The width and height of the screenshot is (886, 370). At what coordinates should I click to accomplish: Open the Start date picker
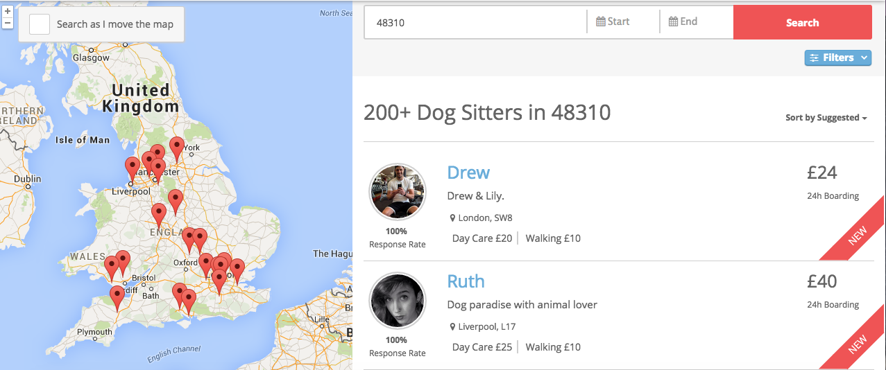pos(623,22)
